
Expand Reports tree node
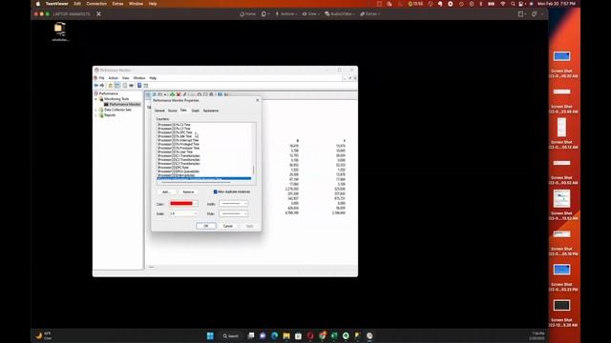pos(96,115)
